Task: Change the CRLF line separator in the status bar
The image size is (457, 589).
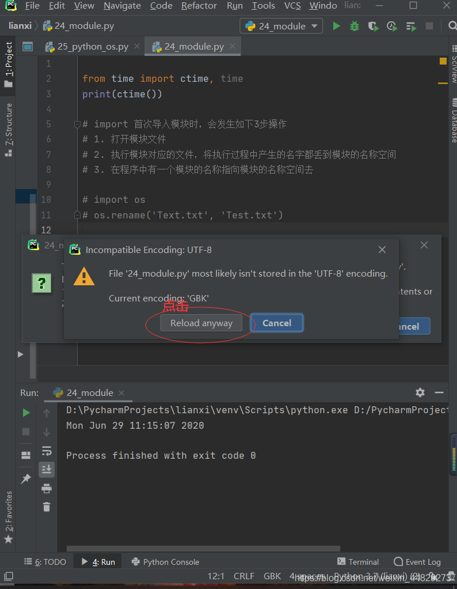Action: pyautogui.click(x=243, y=576)
